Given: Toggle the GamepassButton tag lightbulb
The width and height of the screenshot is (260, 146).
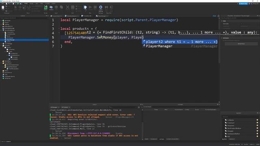Looking at the screenshot, I should 257,134.
